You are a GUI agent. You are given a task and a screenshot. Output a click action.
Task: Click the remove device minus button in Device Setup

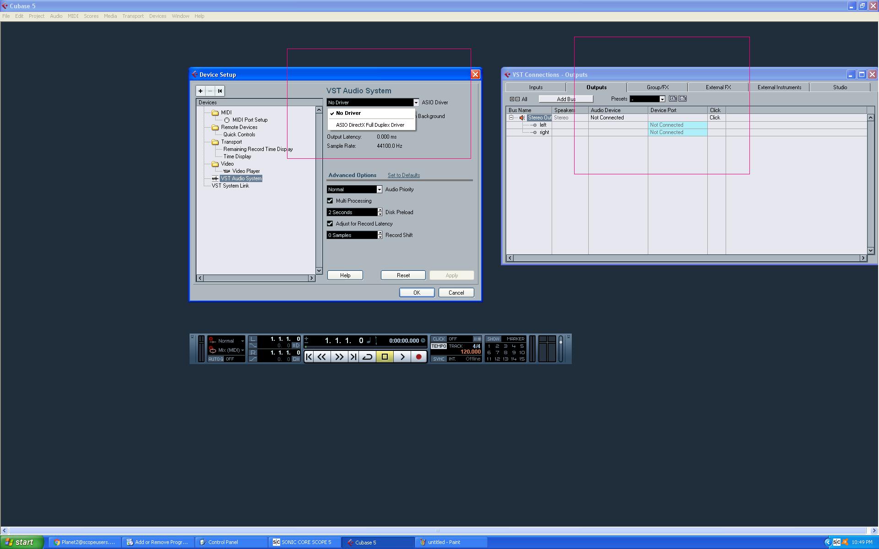pos(210,91)
